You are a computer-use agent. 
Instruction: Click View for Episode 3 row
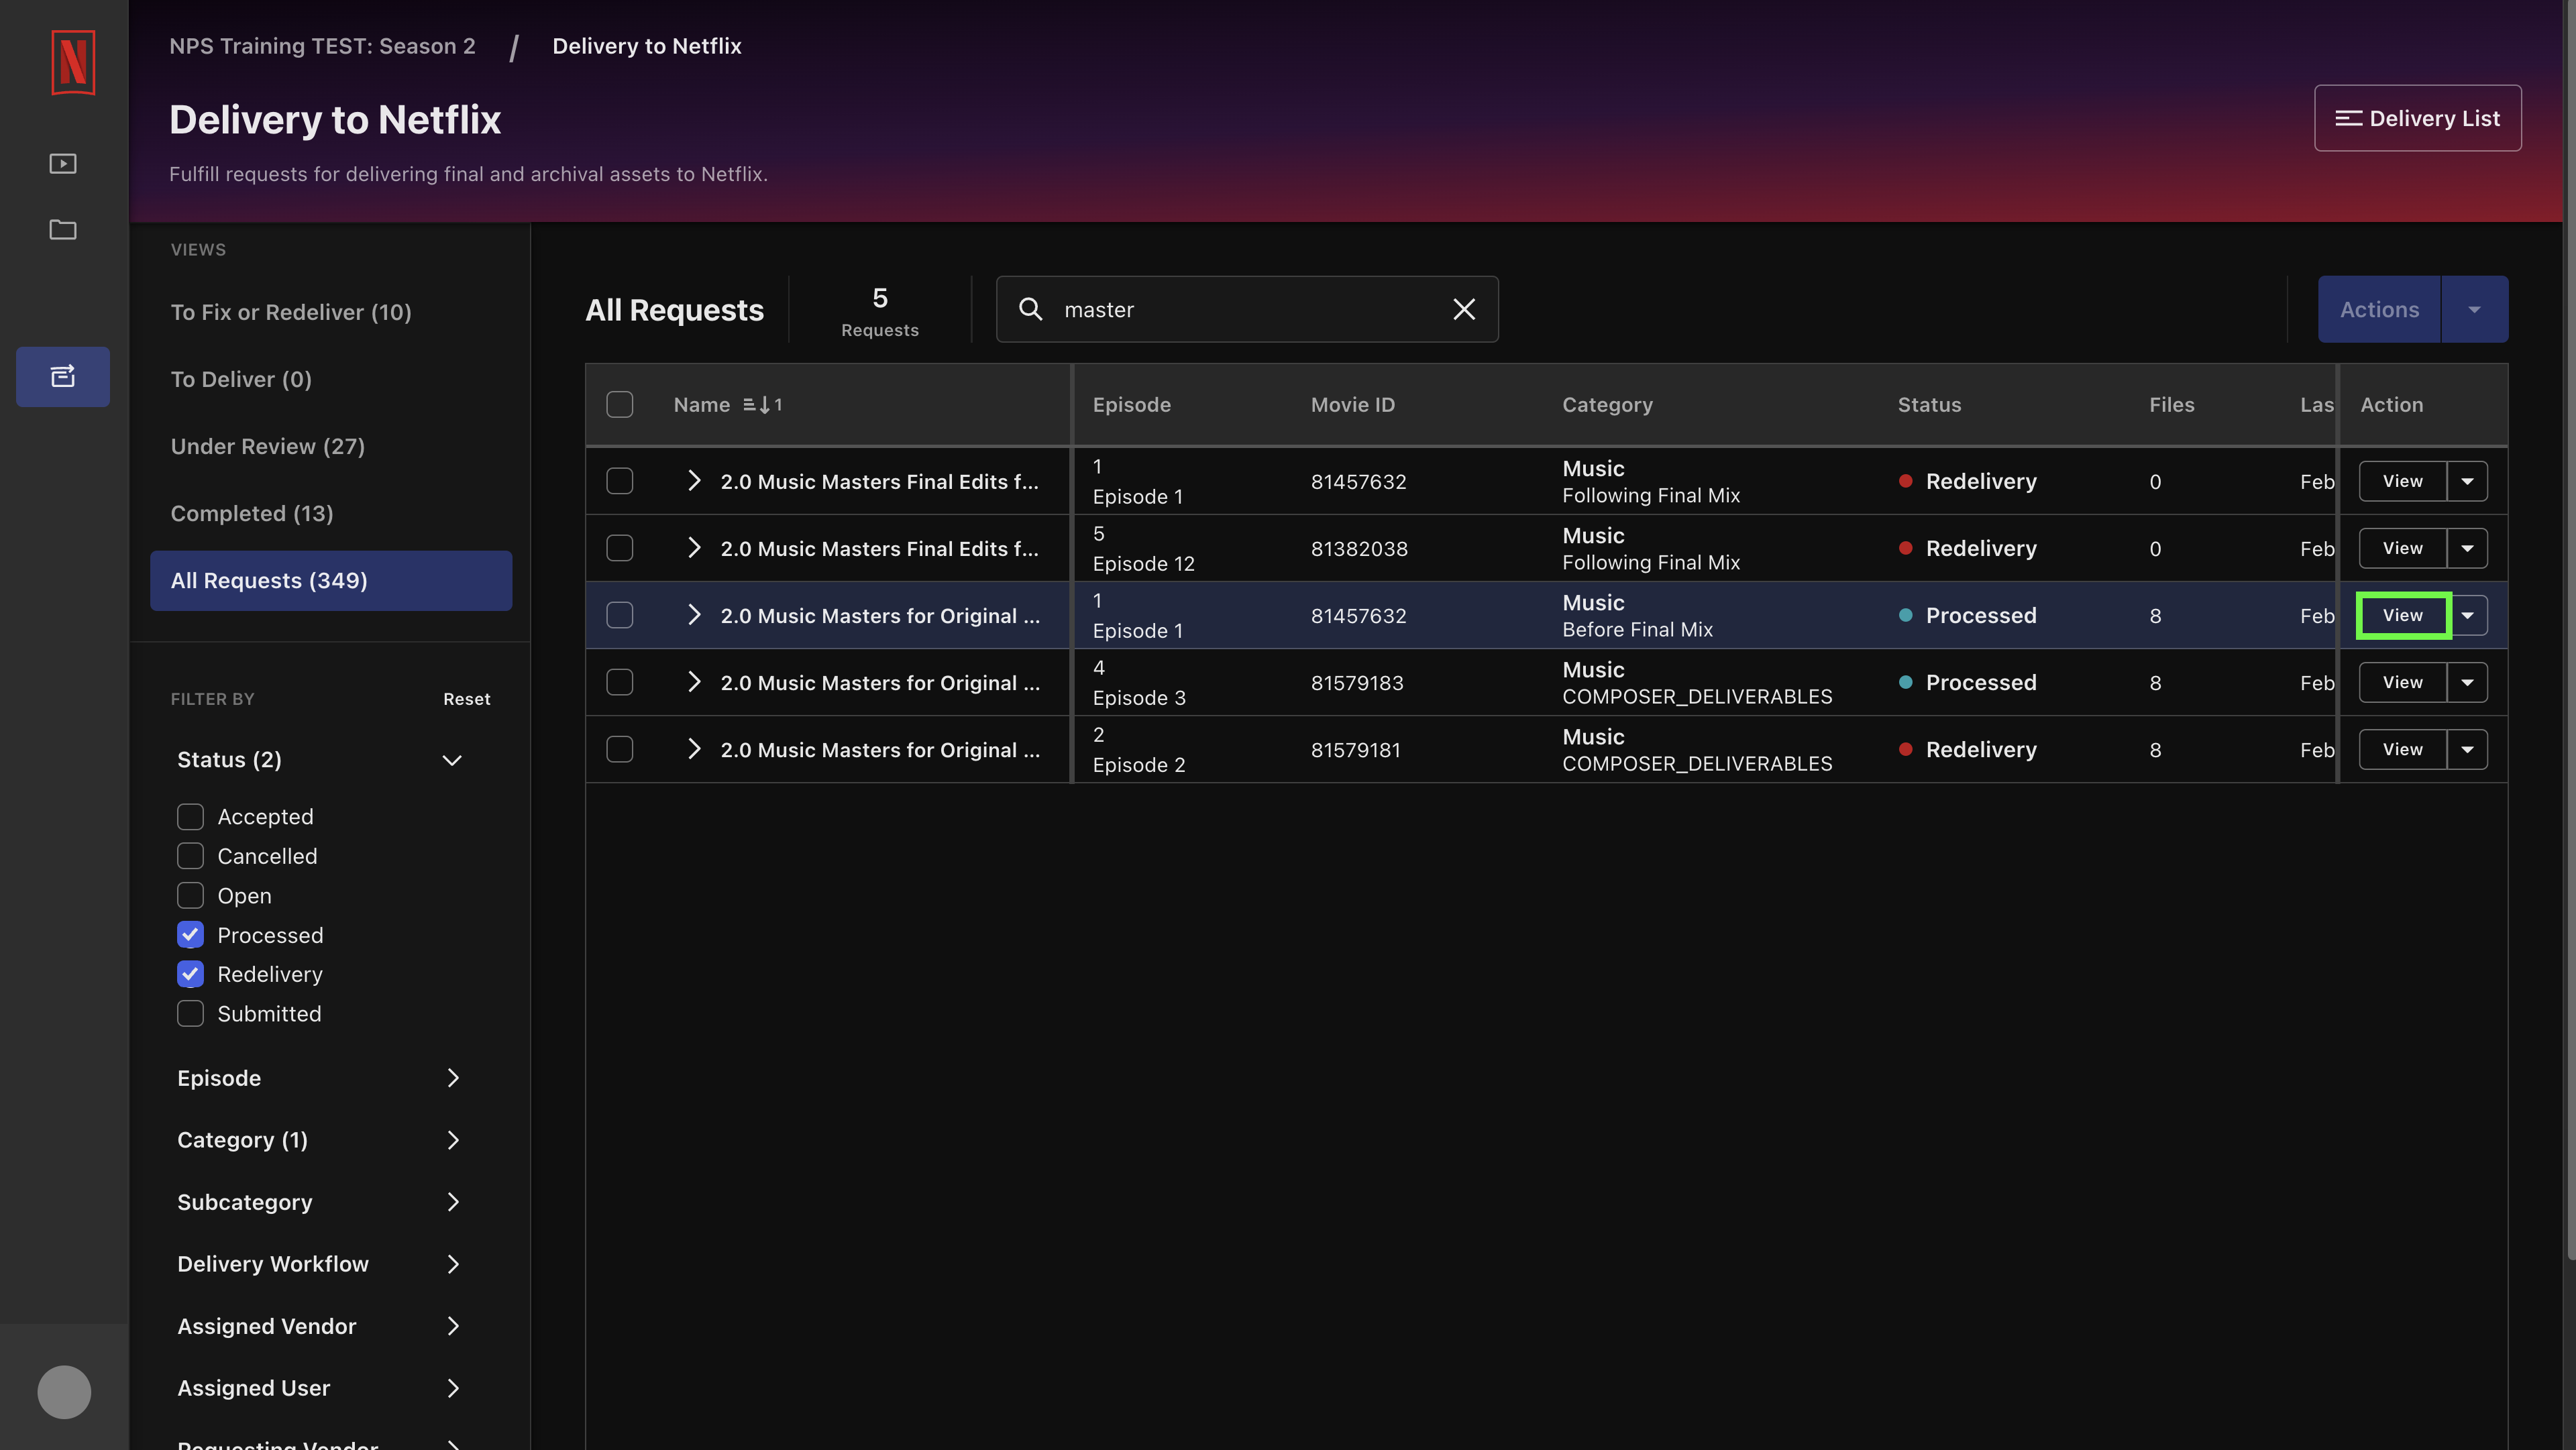[x=2402, y=682]
